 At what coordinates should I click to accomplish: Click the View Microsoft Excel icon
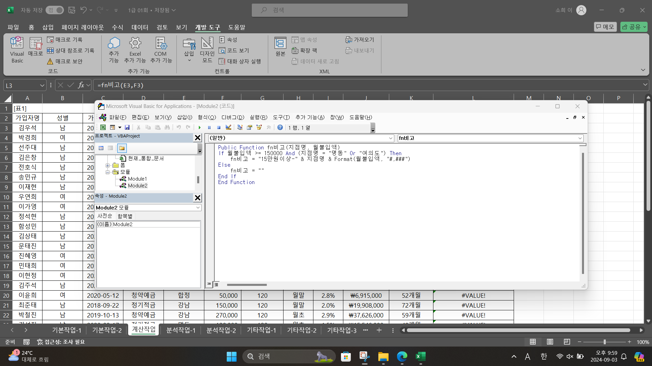(x=103, y=128)
